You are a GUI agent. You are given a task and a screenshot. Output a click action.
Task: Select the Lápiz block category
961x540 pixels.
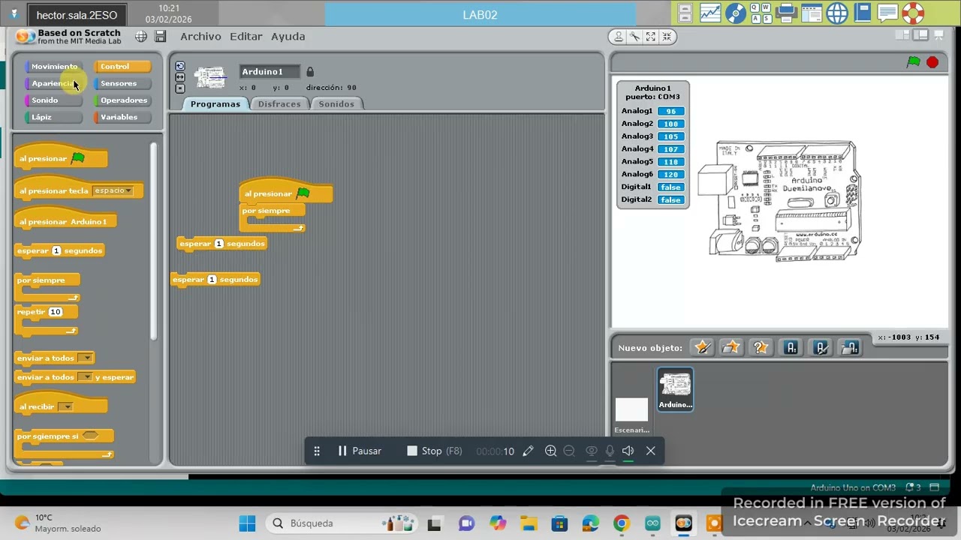[x=54, y=117]
